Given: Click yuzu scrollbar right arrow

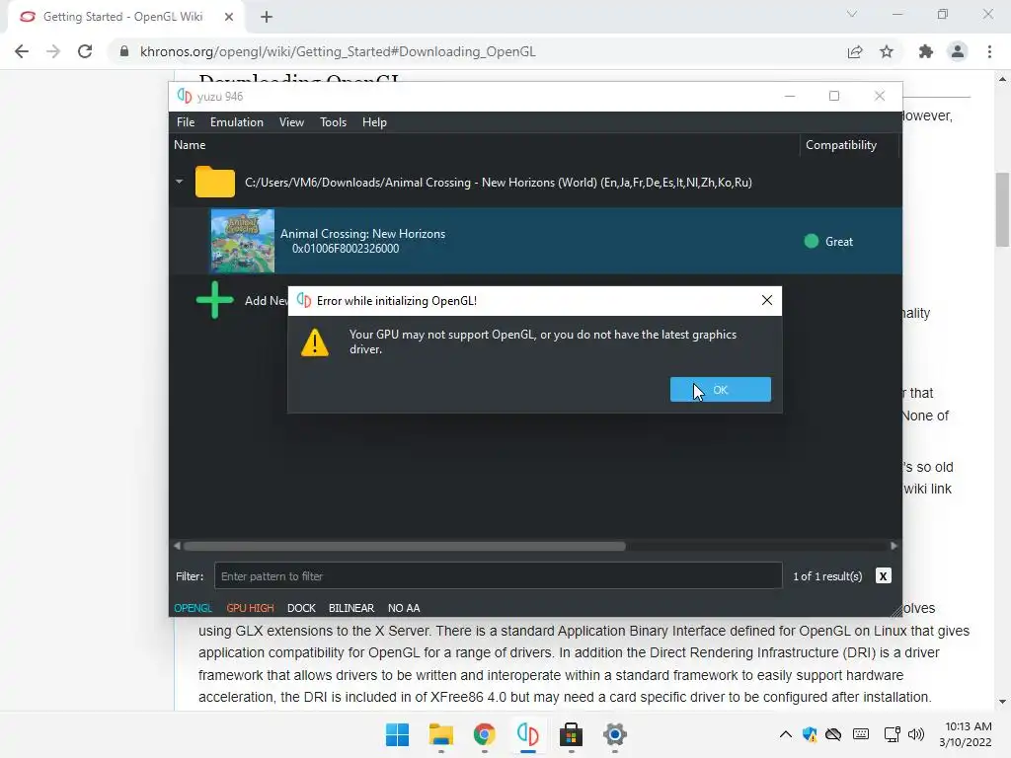Looking at the screenshot, I should (x=894, y=546).
